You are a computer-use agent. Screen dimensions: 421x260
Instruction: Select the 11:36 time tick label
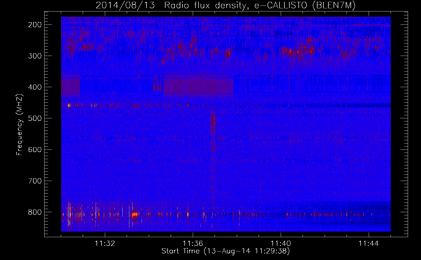pos(193,244)
